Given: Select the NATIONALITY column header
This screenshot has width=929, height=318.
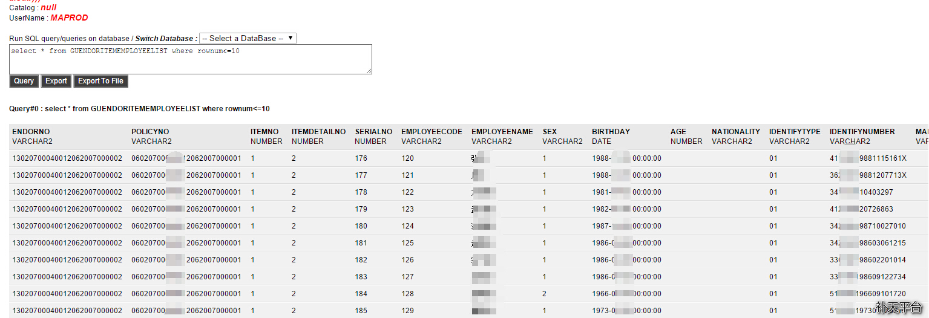Looking at the screenshot, I should click(735, 132).
